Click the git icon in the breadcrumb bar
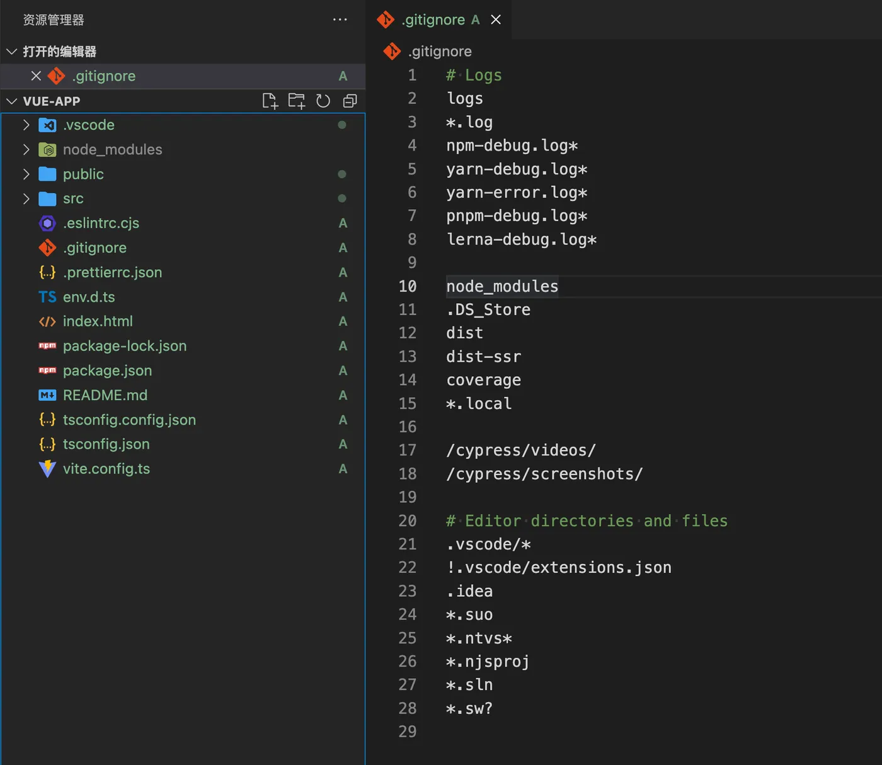Image resolution: width=882 pixels, height=765 pixels. (392, 51)
